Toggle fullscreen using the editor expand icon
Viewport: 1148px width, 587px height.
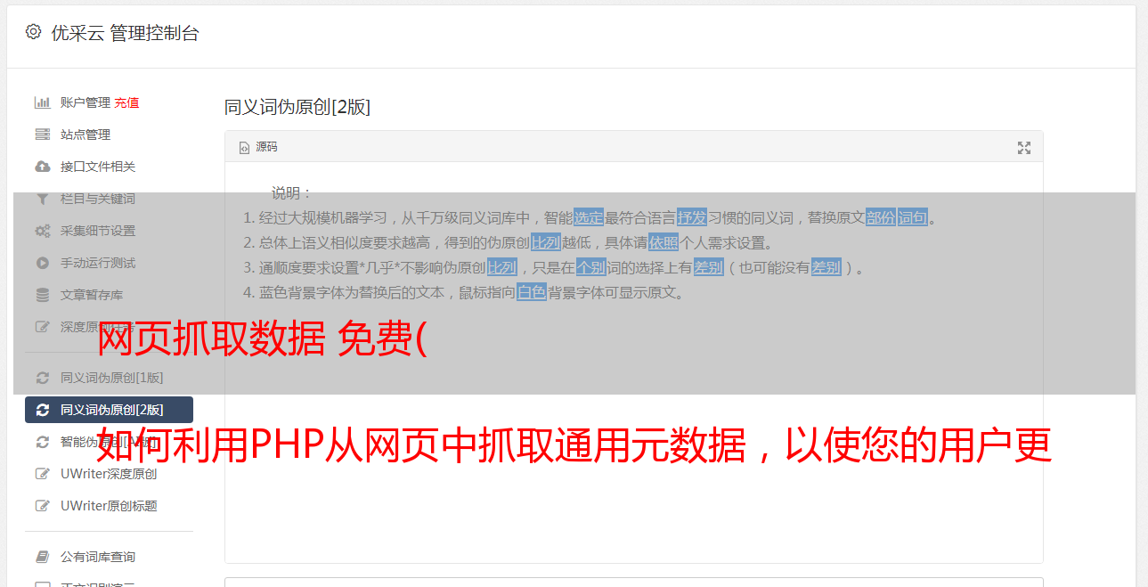(1024, 148)
